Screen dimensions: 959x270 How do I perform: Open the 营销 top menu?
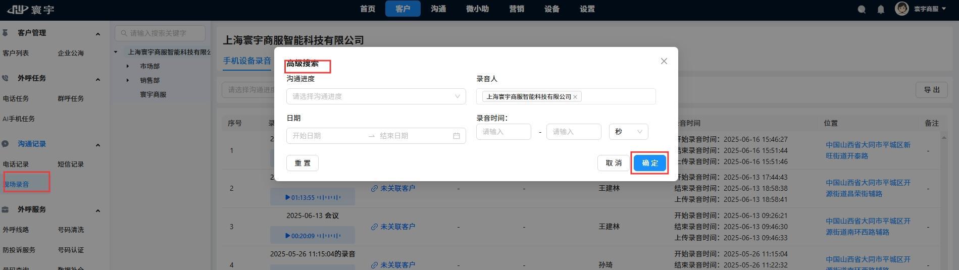(x=517, y=9)
